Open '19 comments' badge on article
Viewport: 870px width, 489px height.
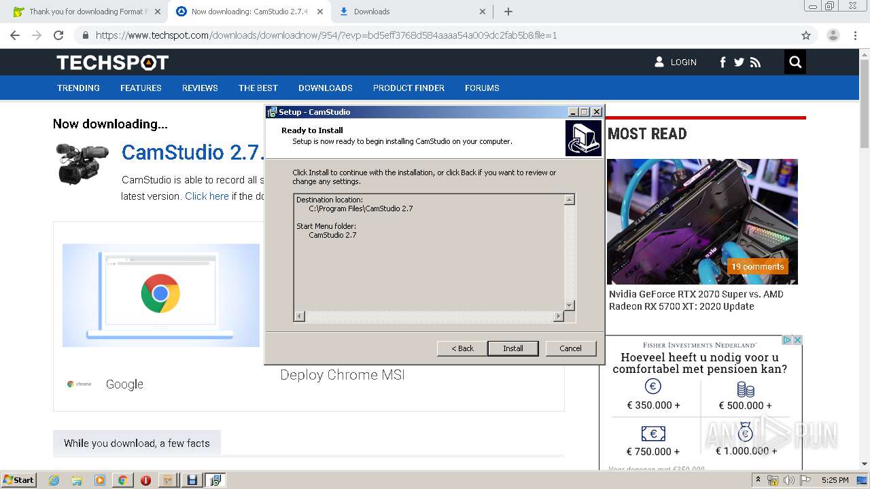[758, 266]
